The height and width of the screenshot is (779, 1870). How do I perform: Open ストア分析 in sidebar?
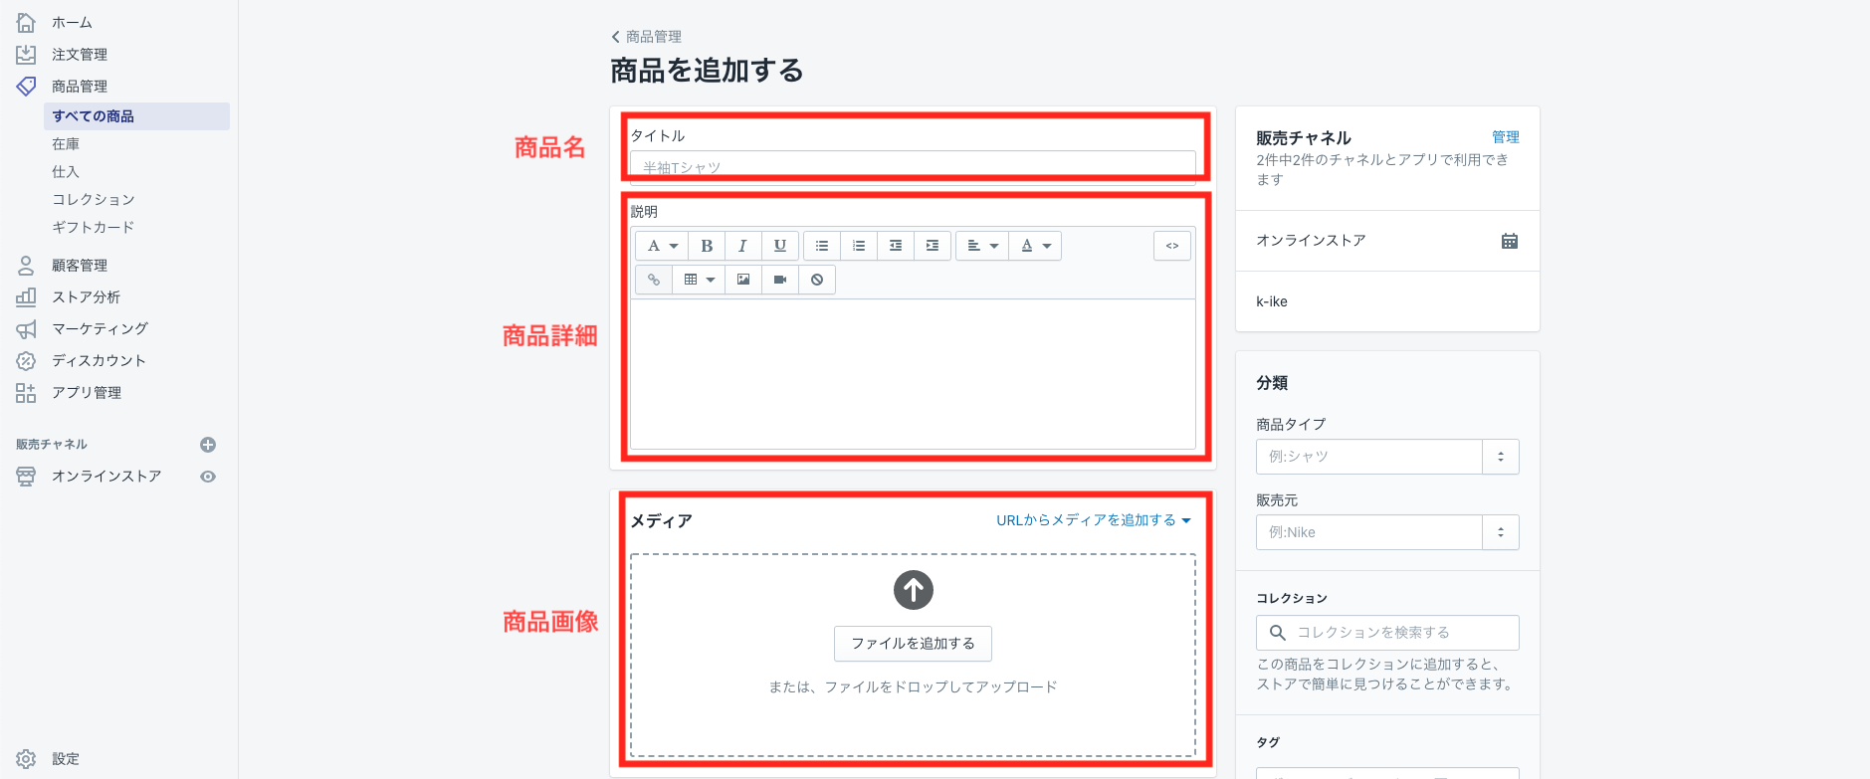[x=87, y=296]
